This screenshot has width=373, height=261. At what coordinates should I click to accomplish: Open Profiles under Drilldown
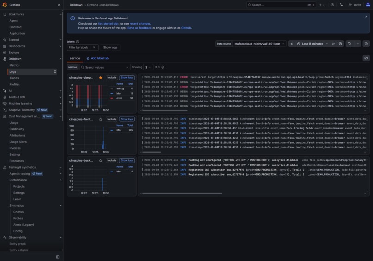point(14,84)
